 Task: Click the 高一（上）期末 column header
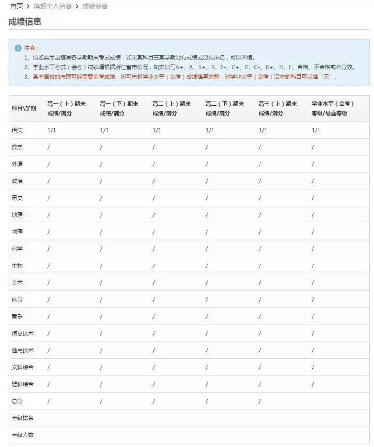pyautogui.click(x=66, y=108)
